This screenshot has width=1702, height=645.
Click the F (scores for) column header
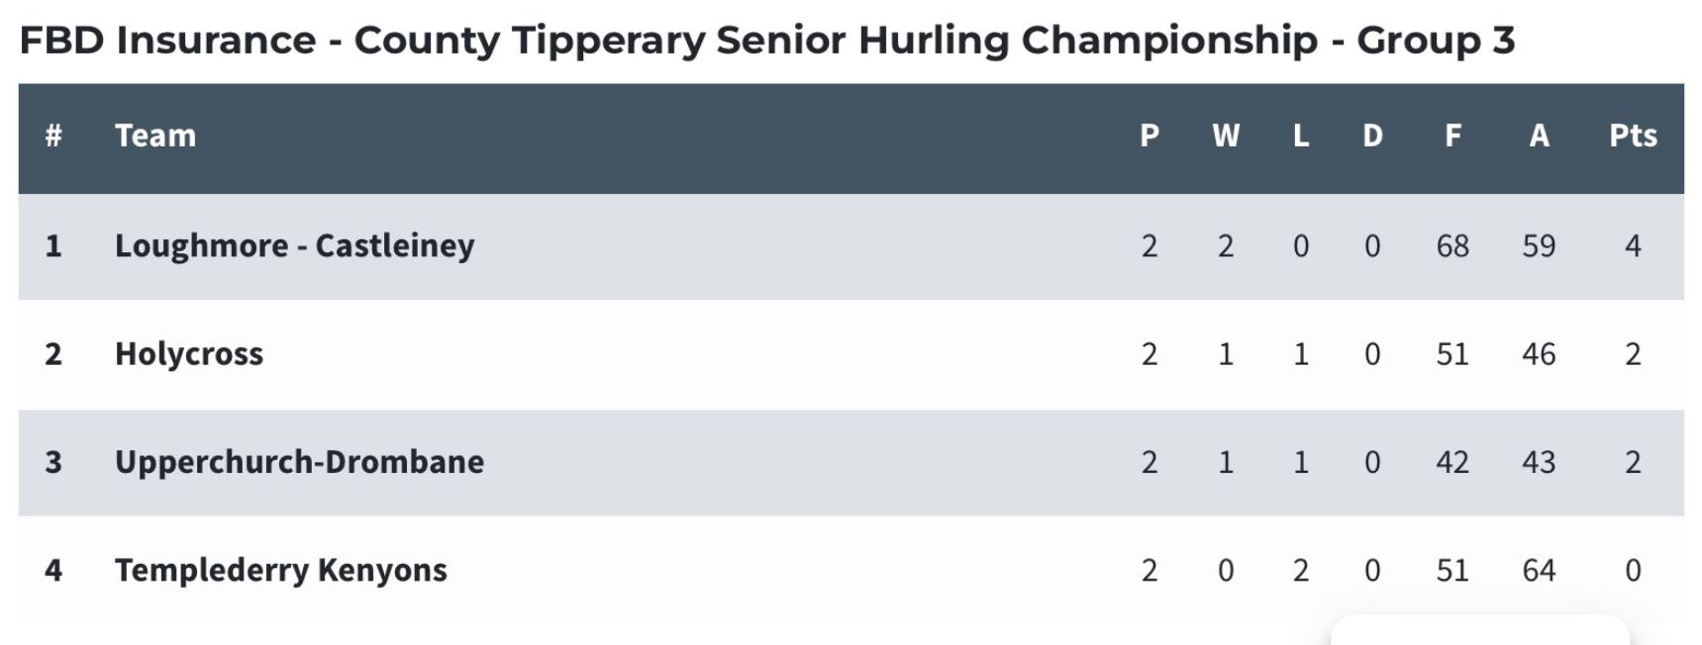pos(1452,136)
